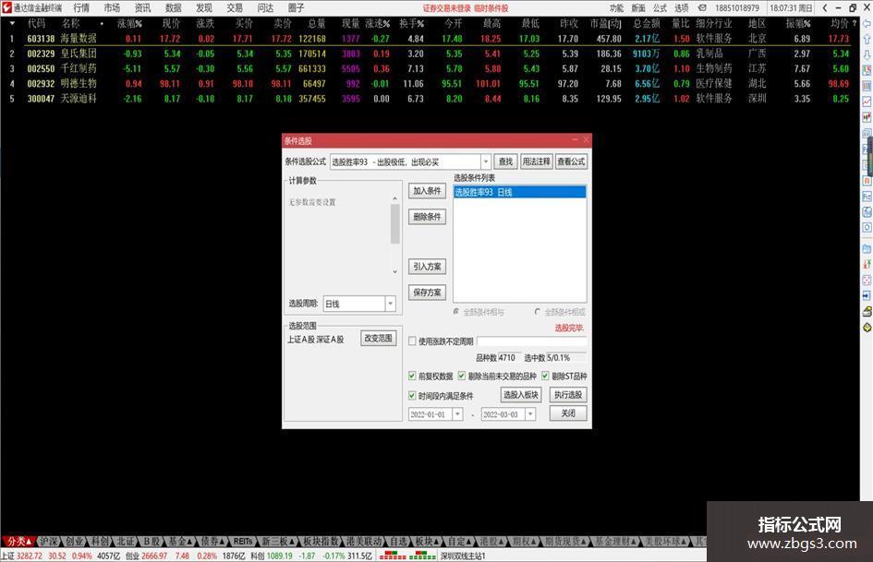
Task: Open the 交易 menu
Action: coord(235,7)
